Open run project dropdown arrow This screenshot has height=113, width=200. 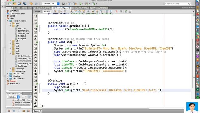(83, 4)
